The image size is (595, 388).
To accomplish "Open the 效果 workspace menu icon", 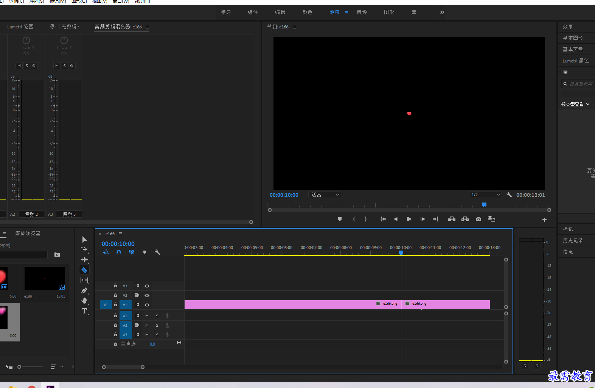I will (x=346, y=12).
